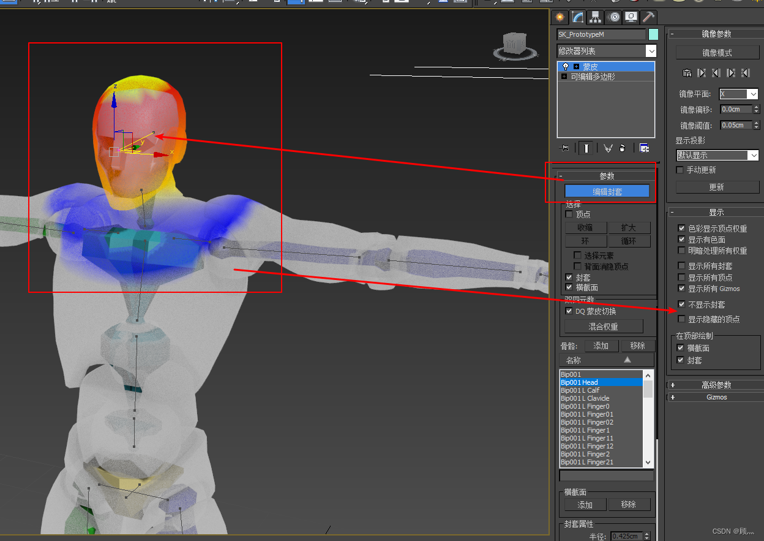
Task: Click the SK_PrototypeM name field
Action: (x=601, y=34)
